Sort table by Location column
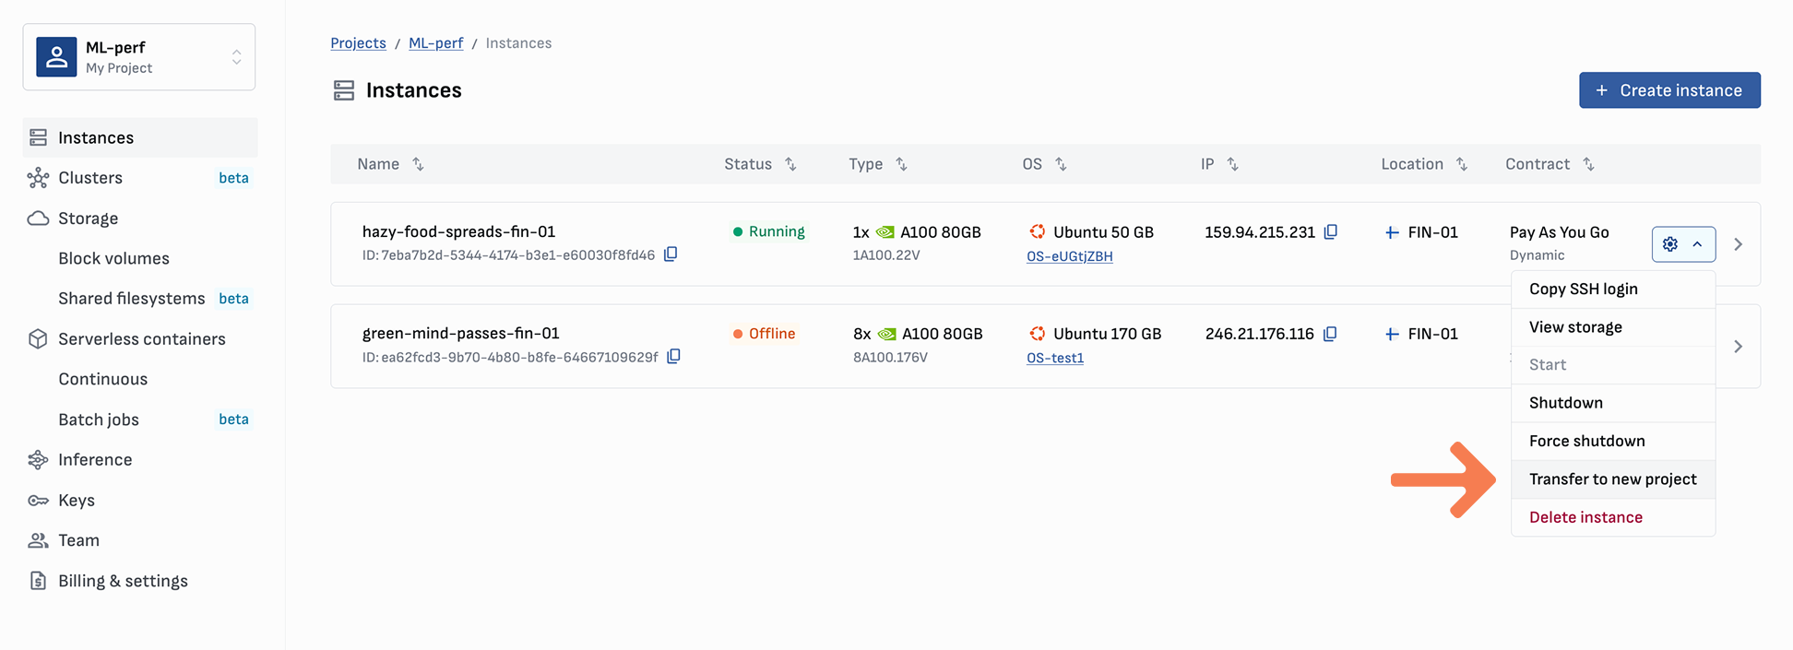 pos(1461,164)
